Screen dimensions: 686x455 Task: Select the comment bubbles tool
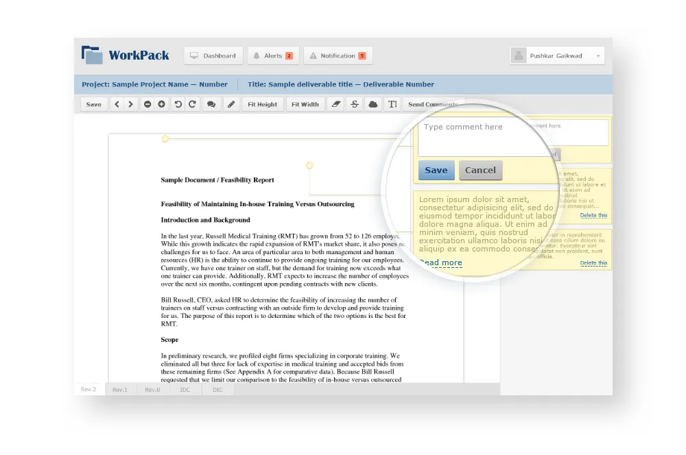pos(211,104)
